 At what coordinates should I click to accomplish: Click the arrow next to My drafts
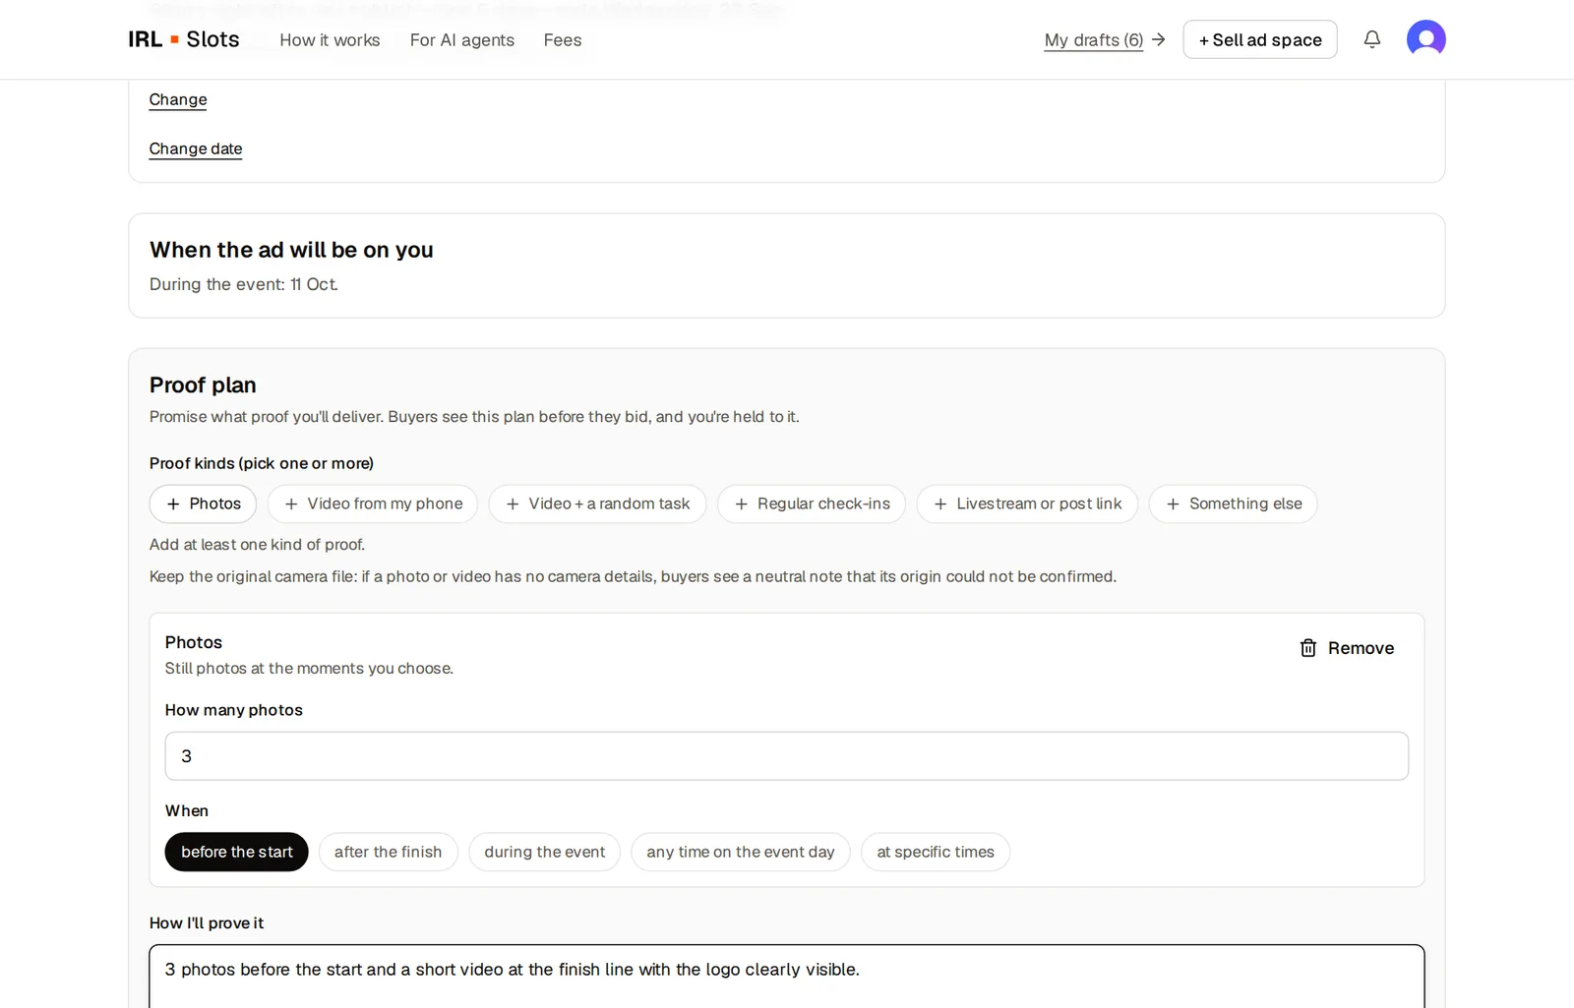point(1158,39)
